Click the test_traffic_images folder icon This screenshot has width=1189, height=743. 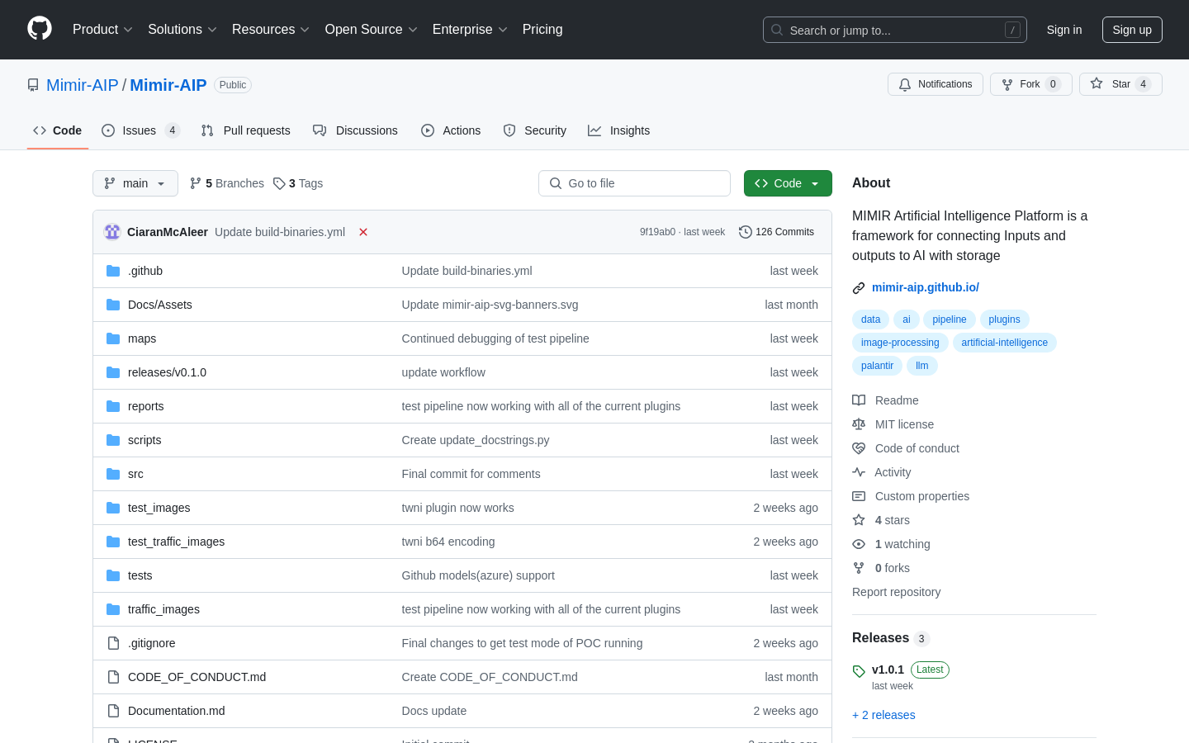(113, 542)
